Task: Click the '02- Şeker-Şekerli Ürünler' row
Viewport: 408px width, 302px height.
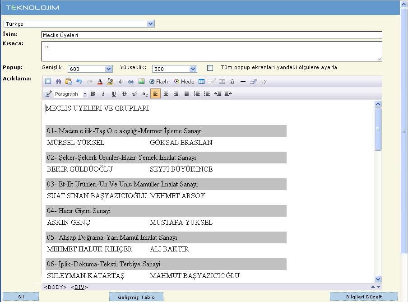Action: [166, 158]
